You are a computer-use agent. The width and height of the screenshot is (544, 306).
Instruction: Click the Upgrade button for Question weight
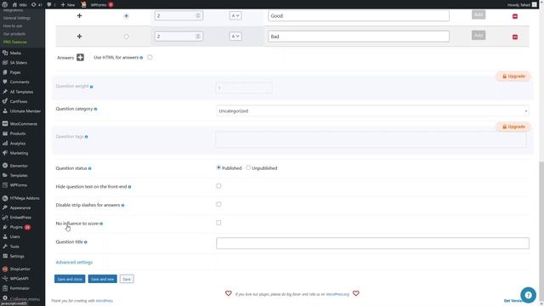coord(513,76)
